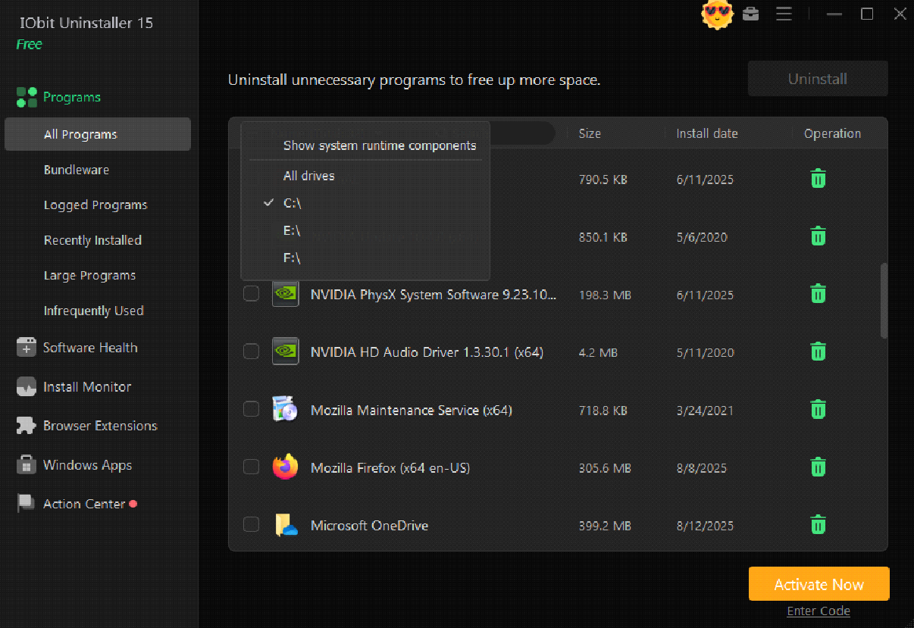Tick the Mozilla Firefox checkbox
Image resolution: width=914 pixels, height=628 pixels.
pos(251,467)
